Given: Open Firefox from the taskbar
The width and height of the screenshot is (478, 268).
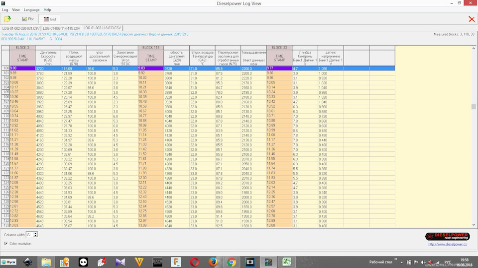Looking at the screenshot, I should 213,262.
